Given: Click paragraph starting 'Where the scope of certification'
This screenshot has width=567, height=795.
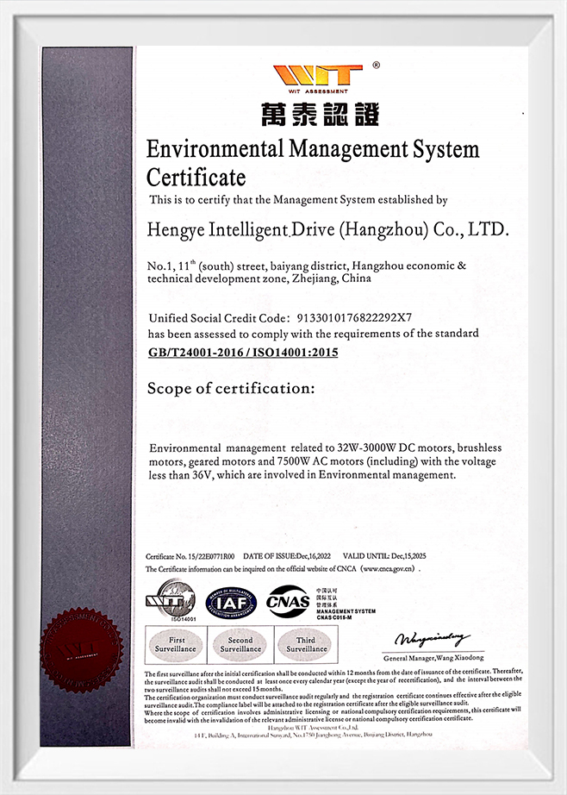Looking at the screenshot, I should (x=333, y=715).
